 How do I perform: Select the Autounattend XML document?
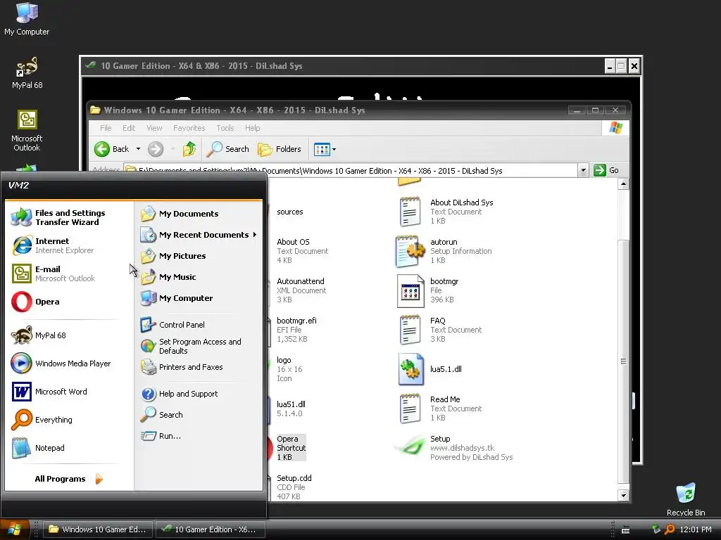(301, 290)
